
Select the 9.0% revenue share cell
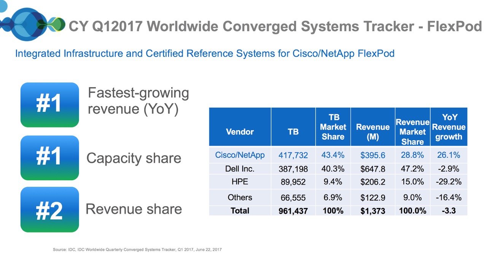[x=412, y=197]
